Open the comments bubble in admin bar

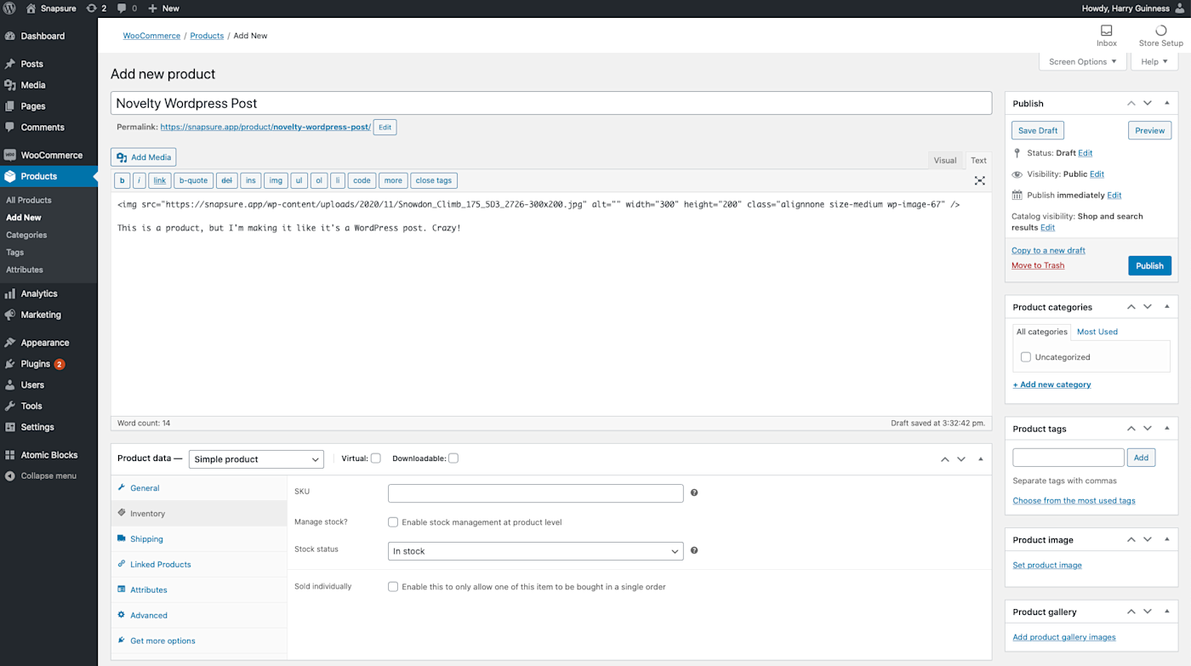point(127,9)
